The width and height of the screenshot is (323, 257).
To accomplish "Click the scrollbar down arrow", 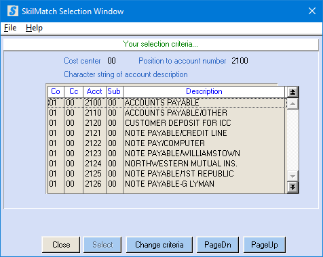I will pyautogui.click(x=292, y=176).
